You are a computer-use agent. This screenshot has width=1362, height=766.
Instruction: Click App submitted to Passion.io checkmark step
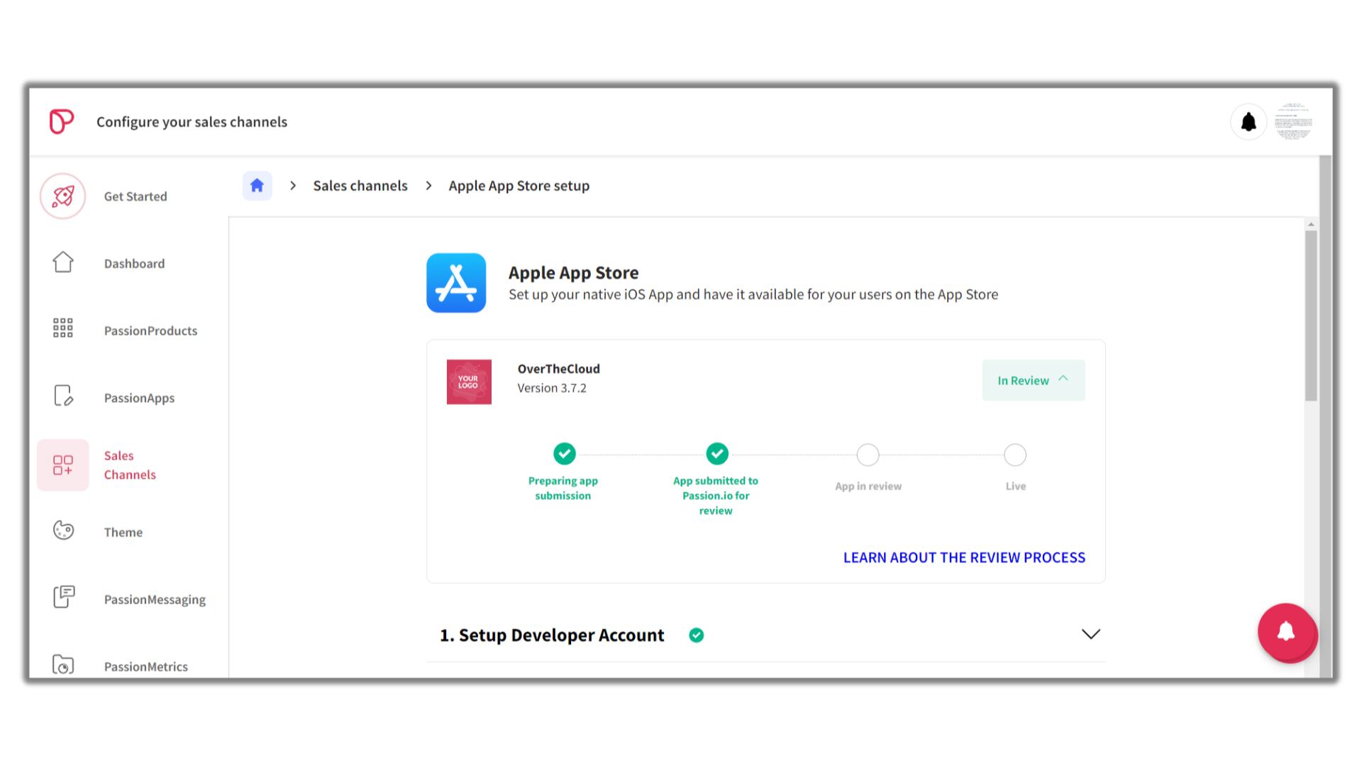[x=717, y=453]
